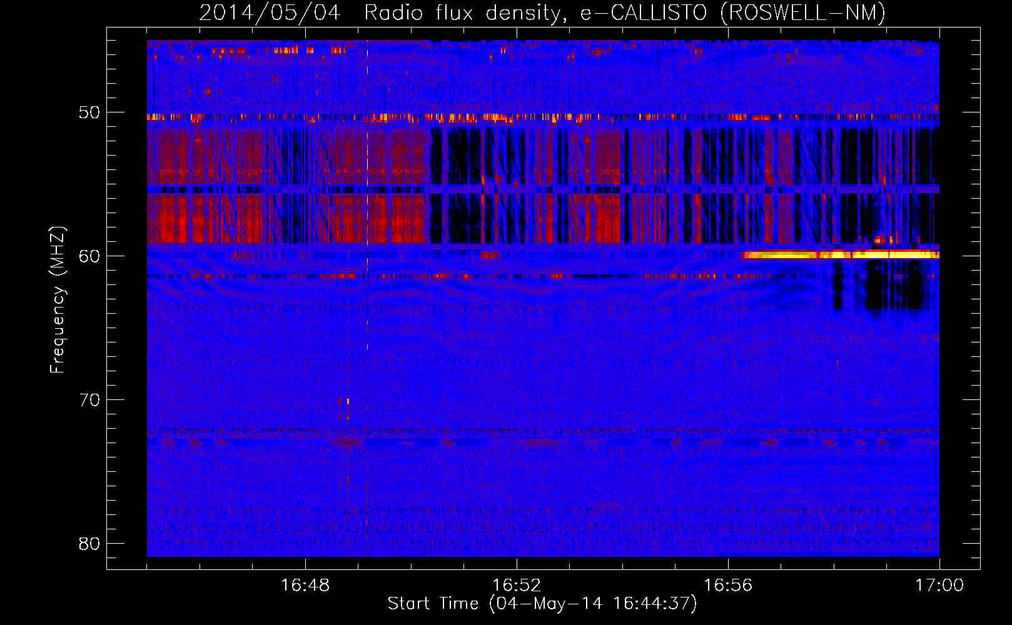Image resolution: width=1012 pixels, height=625 pixels.
Task: Click the bright yellow emission band at 60 MHz
Action: coord(840,254)
